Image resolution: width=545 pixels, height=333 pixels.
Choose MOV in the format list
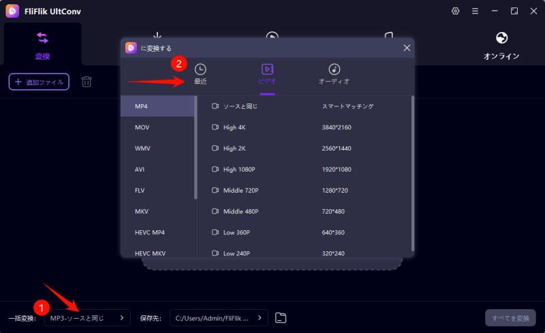(x=157, y=127)
